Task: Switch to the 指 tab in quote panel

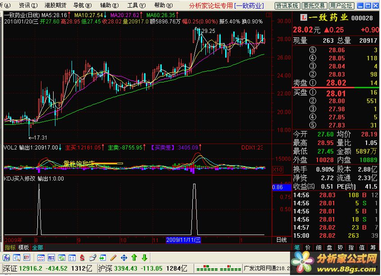Action: coord(351,247)
